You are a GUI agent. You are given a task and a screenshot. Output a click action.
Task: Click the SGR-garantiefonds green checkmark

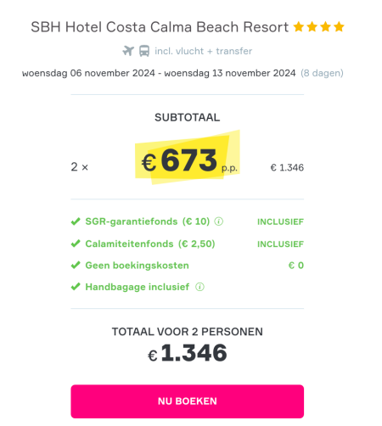(76, 221)
